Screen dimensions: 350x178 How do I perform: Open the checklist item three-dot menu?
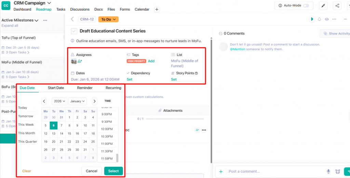coord(204,130)
